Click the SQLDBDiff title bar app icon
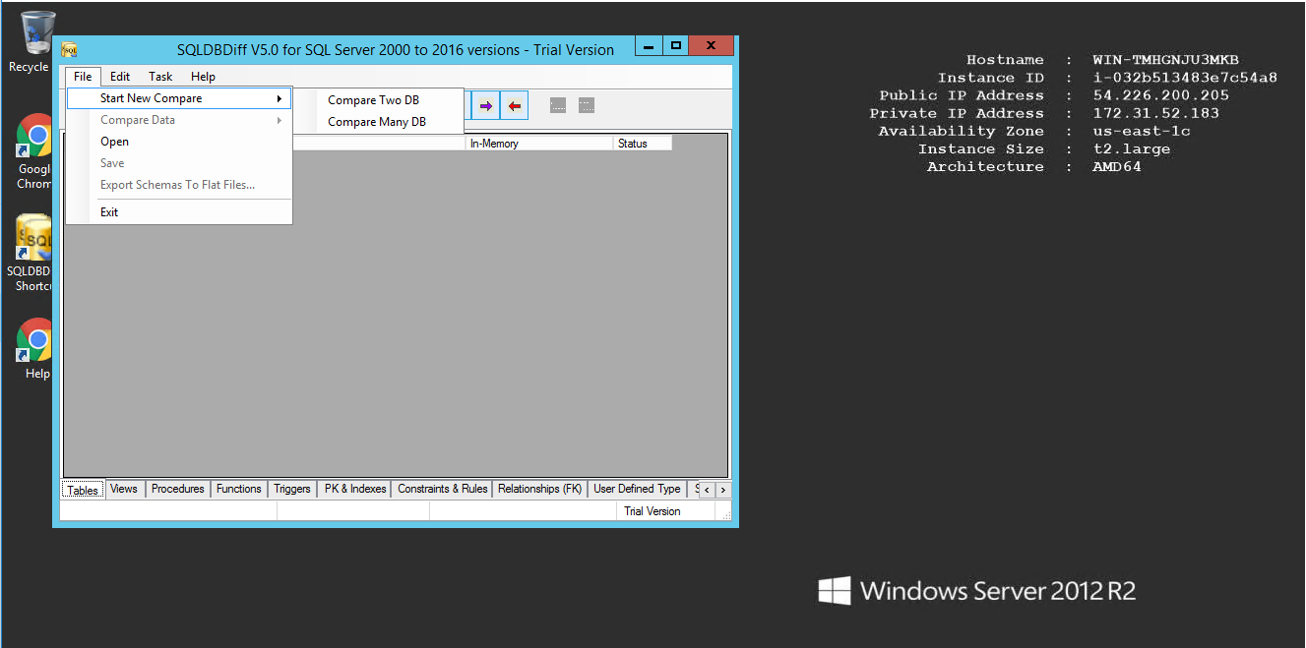Screen dimensions: 1306x648 pos(70,50)
